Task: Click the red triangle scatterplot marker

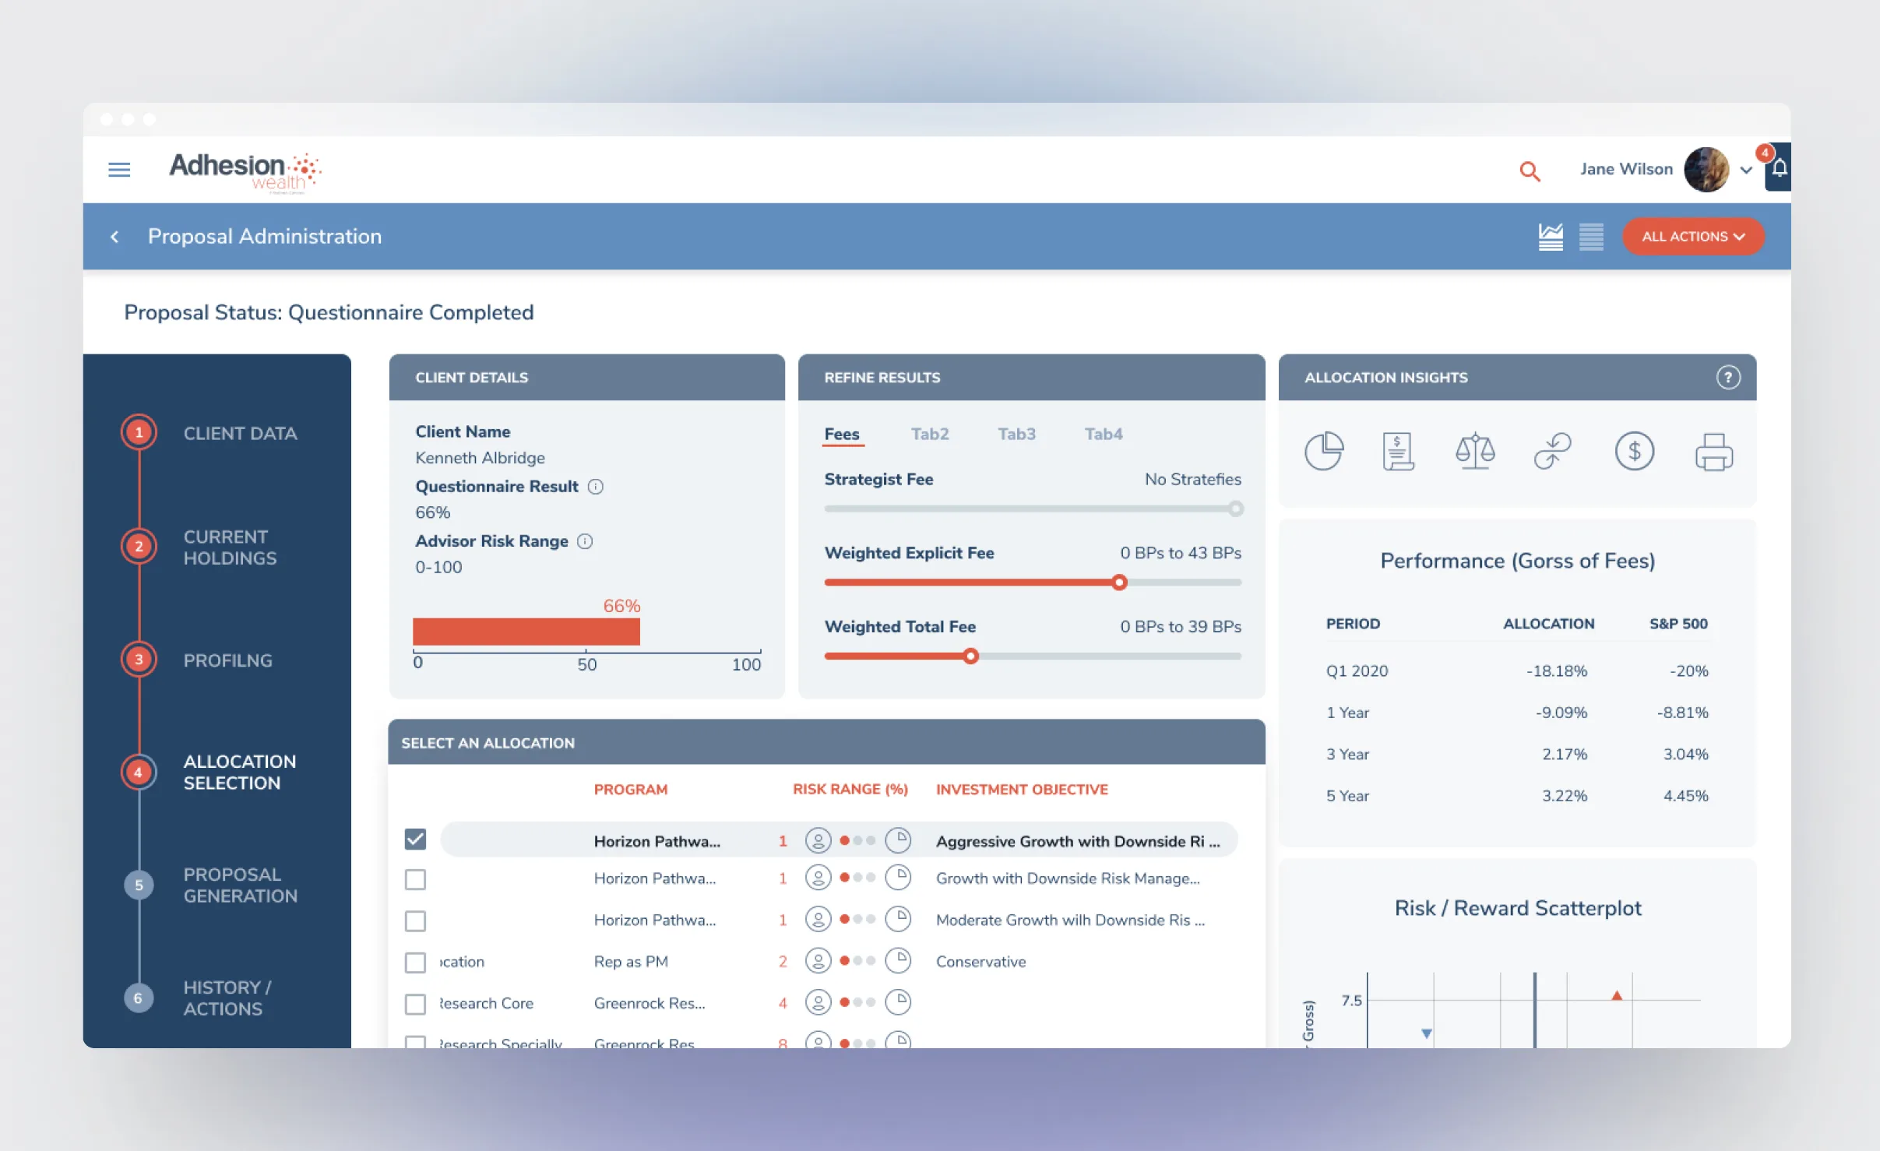Action: [1617, 995]
